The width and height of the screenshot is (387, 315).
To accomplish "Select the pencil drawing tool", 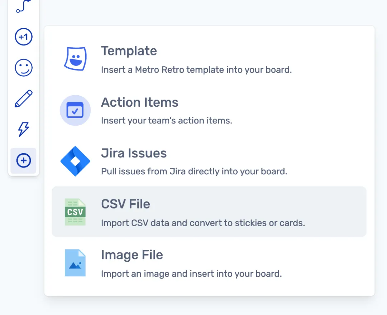I will tap(23, 98).
